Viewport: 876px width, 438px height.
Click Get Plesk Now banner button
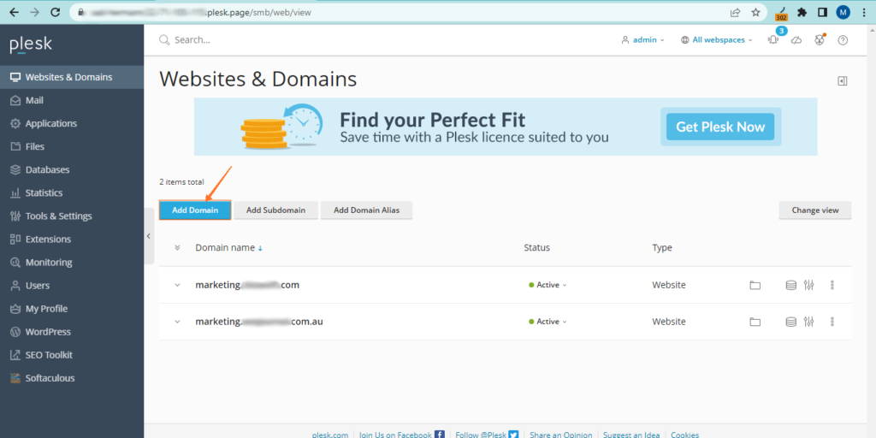(x=720, y=127)
